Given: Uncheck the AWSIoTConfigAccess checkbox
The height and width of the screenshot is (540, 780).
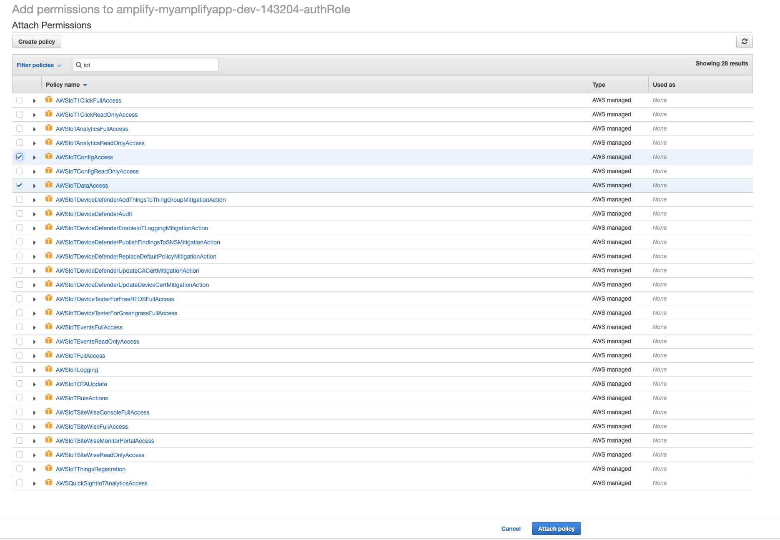Looking at the screenshot, I should click(20, 157).
